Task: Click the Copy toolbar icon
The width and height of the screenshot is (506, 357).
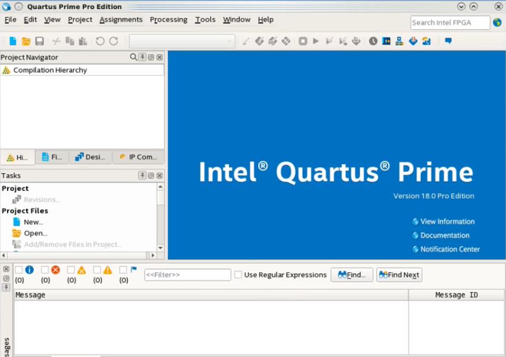Action: click(70, 41)
